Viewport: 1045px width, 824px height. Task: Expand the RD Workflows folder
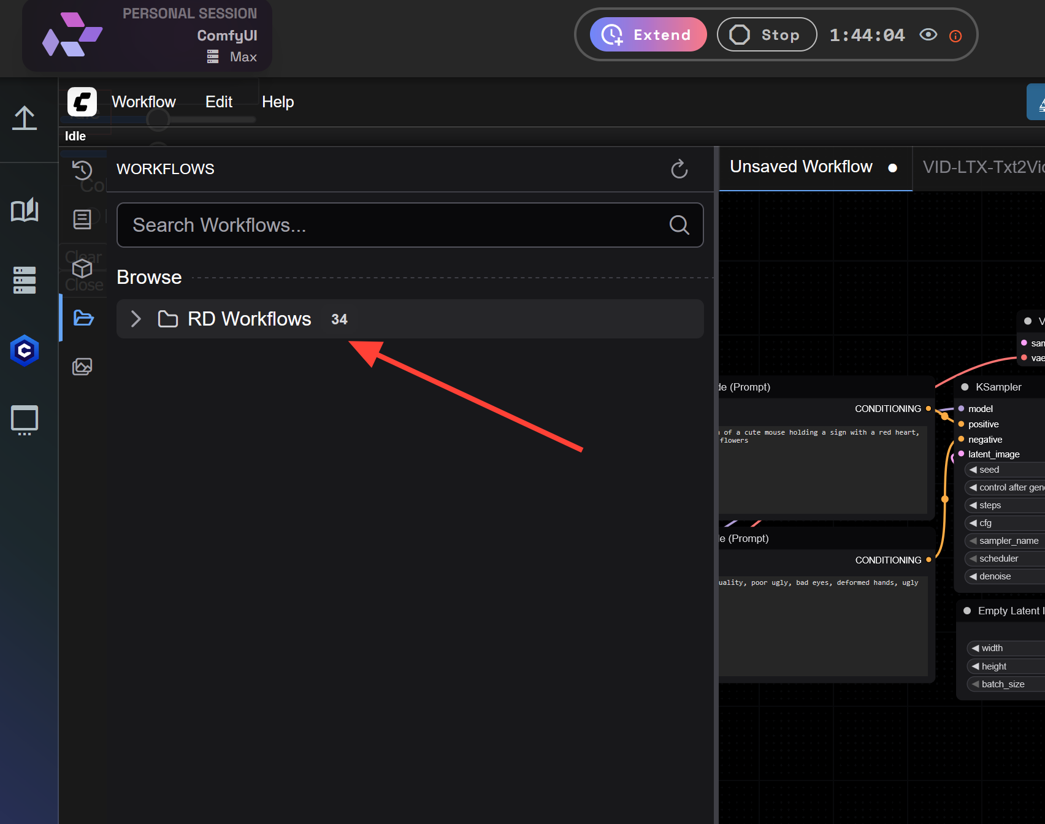coord(135,319)
